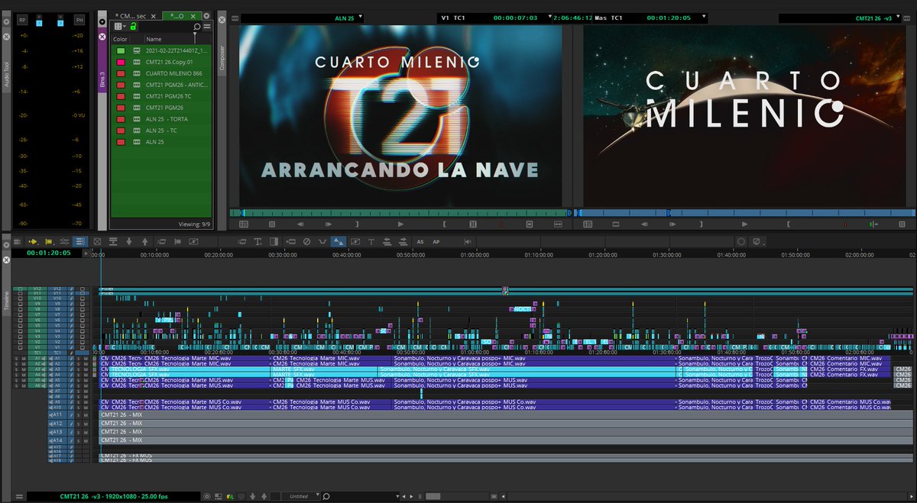Toggle the A14 track selector
917x503 pixels.
(x=57, y=440)
